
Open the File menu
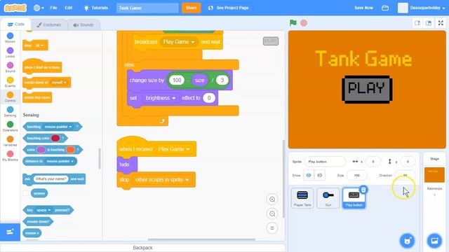[x=53, y=8]
